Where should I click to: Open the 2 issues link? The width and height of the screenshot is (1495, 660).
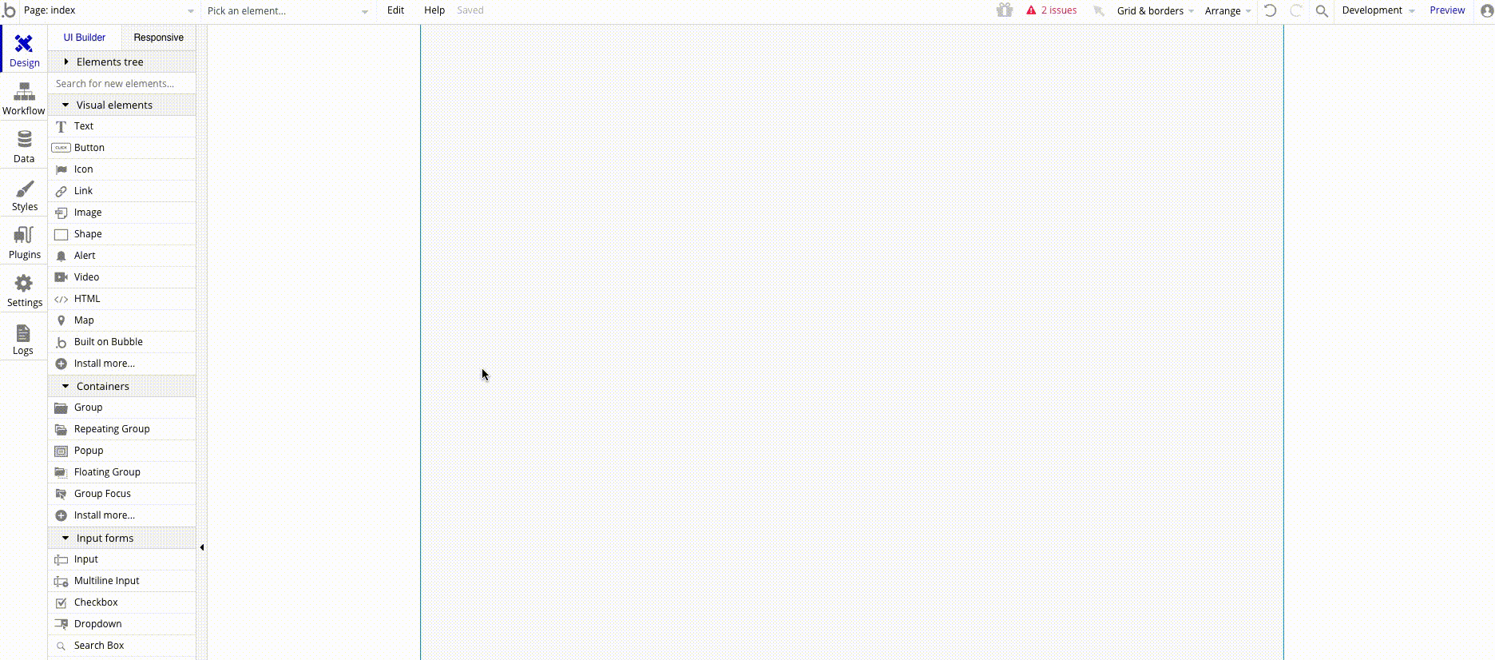coord(1059,10)
